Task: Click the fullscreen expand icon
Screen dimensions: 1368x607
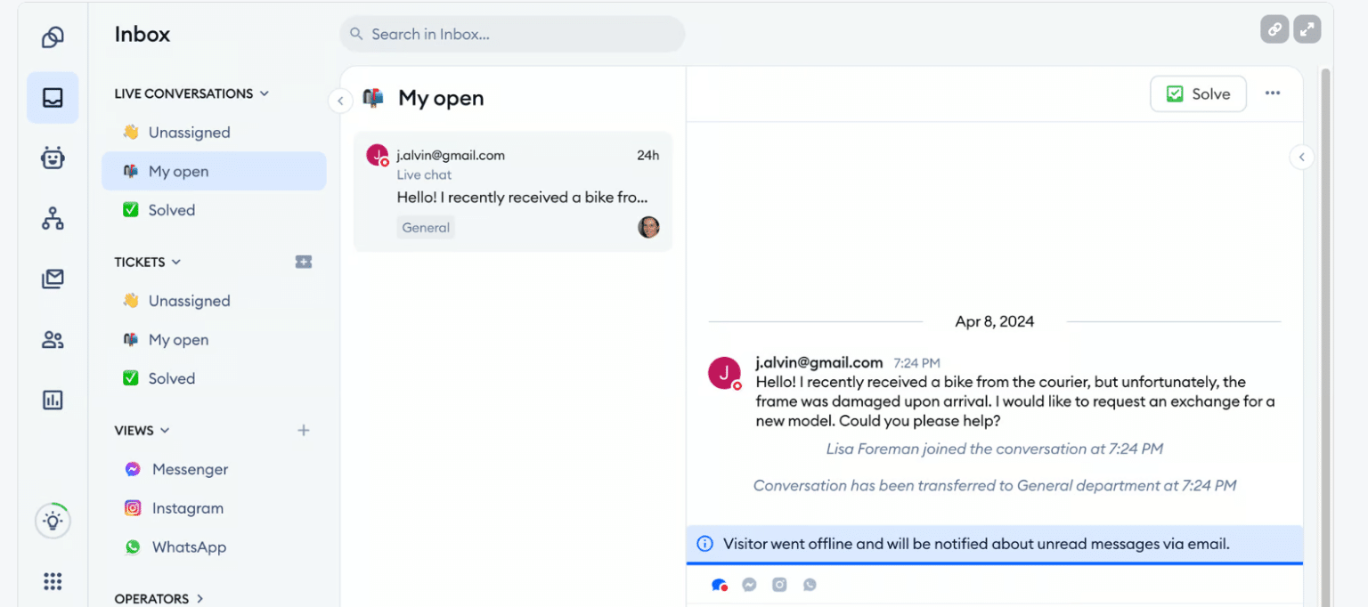Action: (1307, 28)
